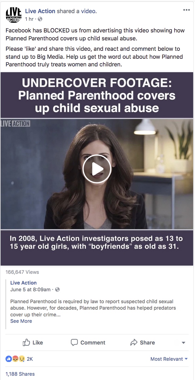Click the June 5 at 8:09am timestamp
The width and height of the screenshot is (195, 380).
coord(30,289)
